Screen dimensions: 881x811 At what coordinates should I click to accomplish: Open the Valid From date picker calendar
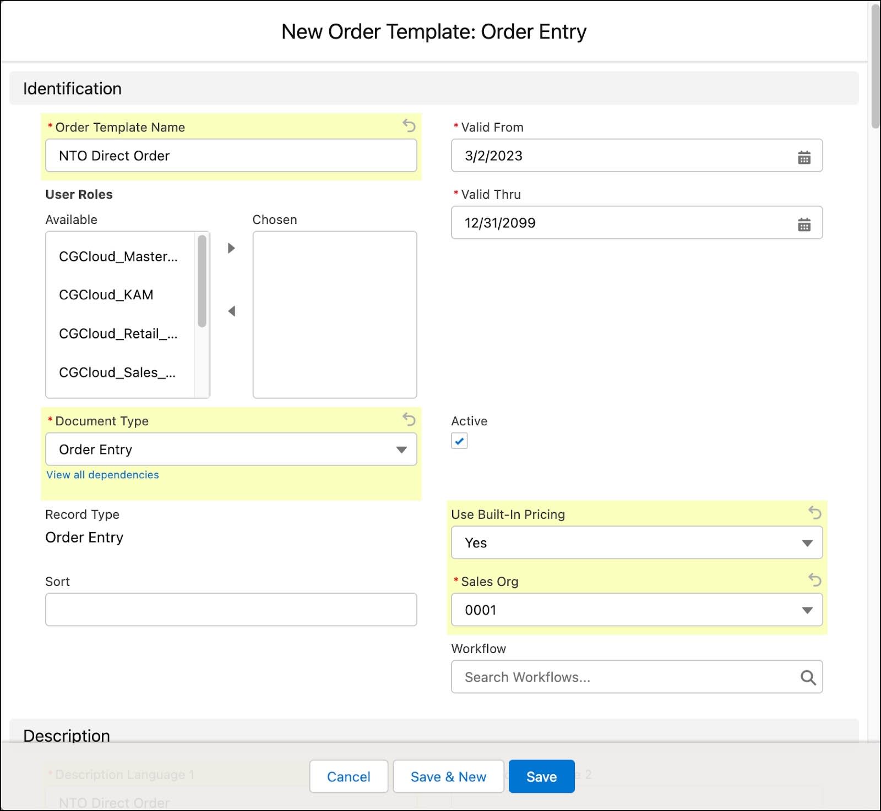(804, 157)
